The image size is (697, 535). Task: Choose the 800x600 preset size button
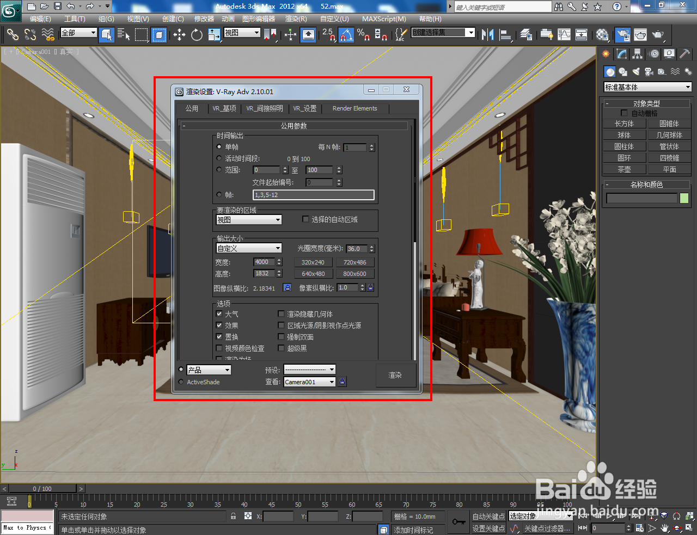pyautogui.click(x=354, y=274)
